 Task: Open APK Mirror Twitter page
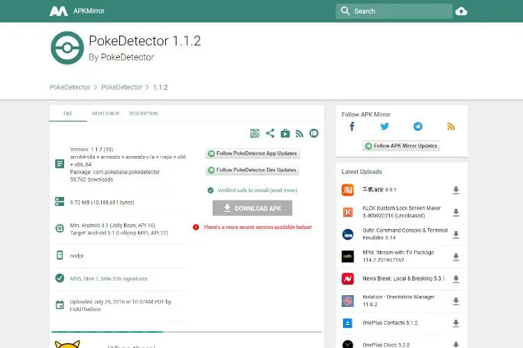(x=384, y=126)
